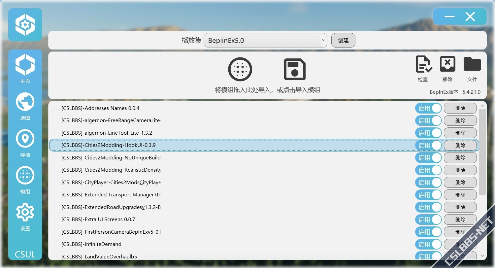Viewport: 495px width, 268px height.
Task: Click 创建 button to create playset
Action: click(x=343, y=40)
